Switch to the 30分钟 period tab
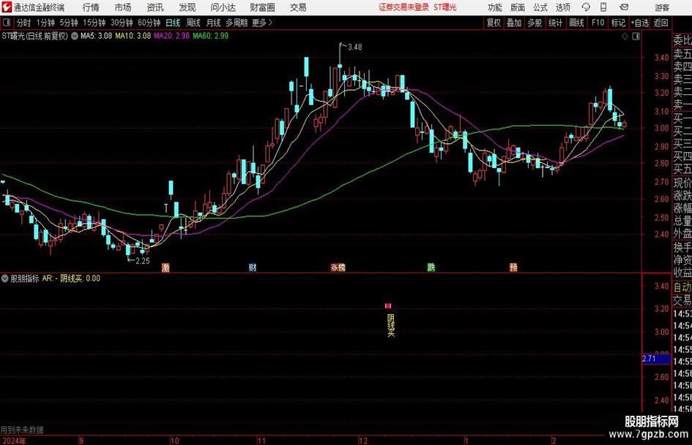 coord(122,23)
